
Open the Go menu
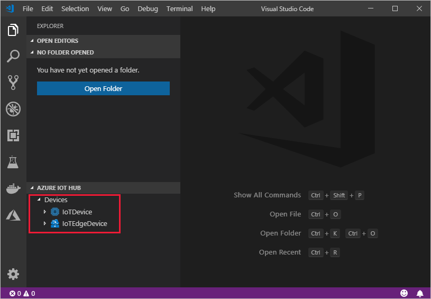124,9
